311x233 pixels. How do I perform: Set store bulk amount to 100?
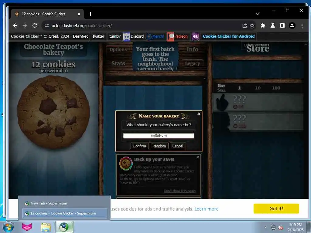point(276,88)
